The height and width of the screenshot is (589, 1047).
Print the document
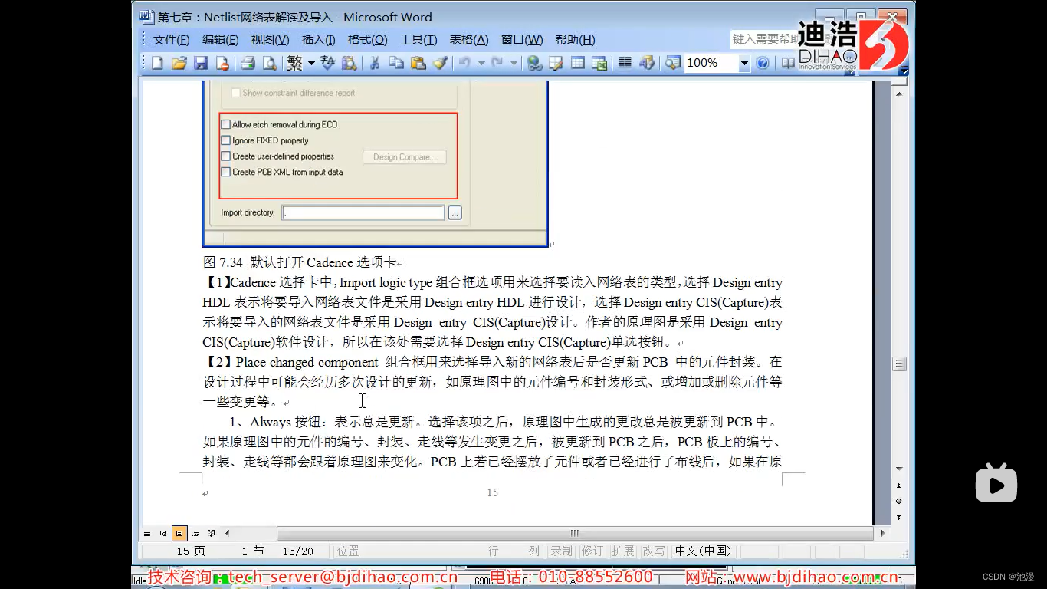pos(248,63)
